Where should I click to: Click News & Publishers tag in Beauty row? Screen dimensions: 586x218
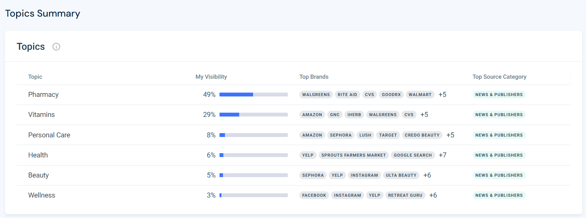click(x=499, y=175)
